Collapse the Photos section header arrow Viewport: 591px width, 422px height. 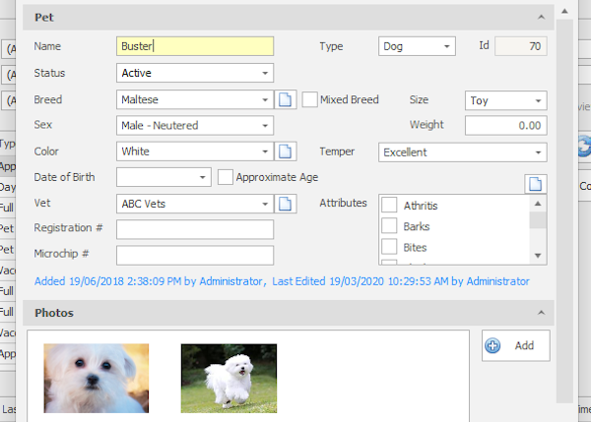pyautogui.click(x=540, y=313)
